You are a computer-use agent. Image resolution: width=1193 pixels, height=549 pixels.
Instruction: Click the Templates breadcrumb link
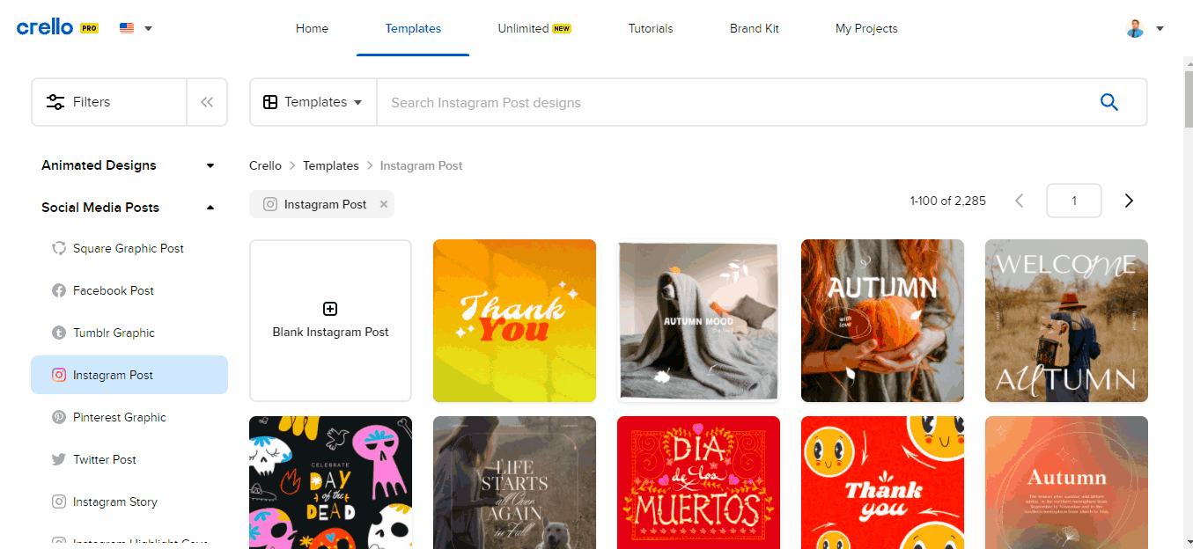(331, 165)
